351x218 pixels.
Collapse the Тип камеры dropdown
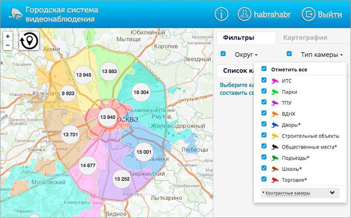pos(322,55)
